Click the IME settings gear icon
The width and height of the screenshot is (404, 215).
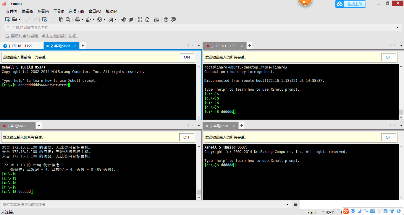pos(398,211)
